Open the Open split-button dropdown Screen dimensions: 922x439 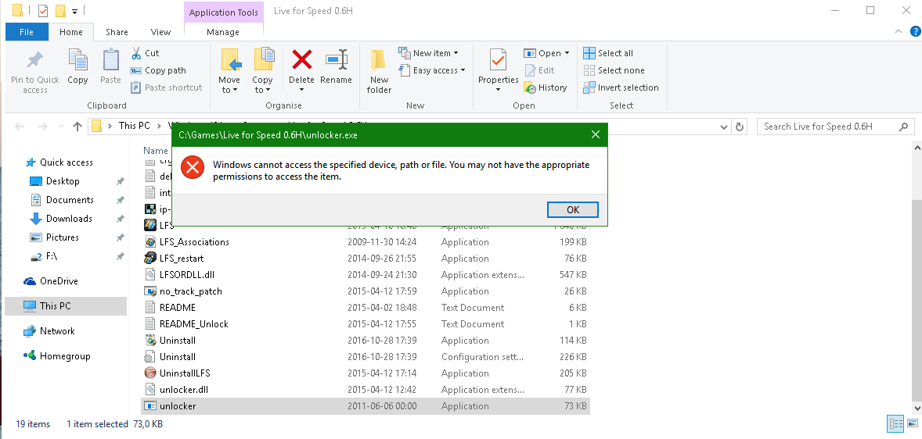coord(567,53)
